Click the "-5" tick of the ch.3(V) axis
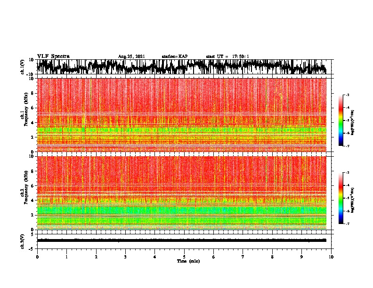 point(32,249)
